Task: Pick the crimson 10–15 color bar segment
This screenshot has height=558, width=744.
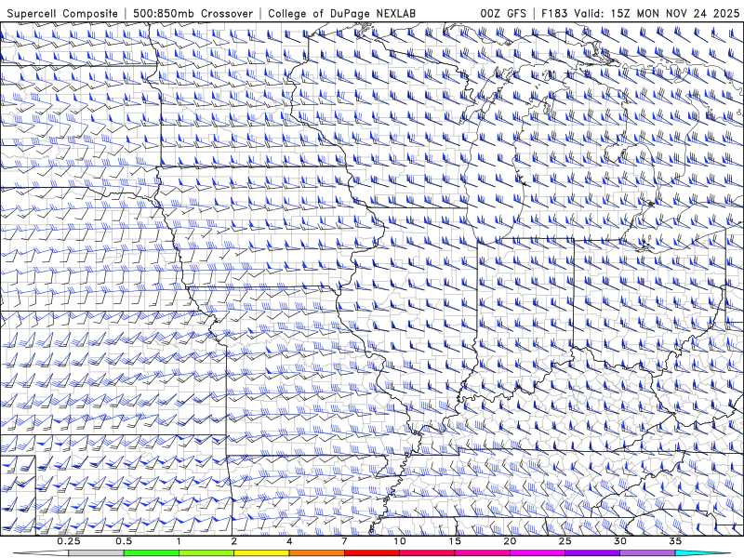Action: (427, 553)
